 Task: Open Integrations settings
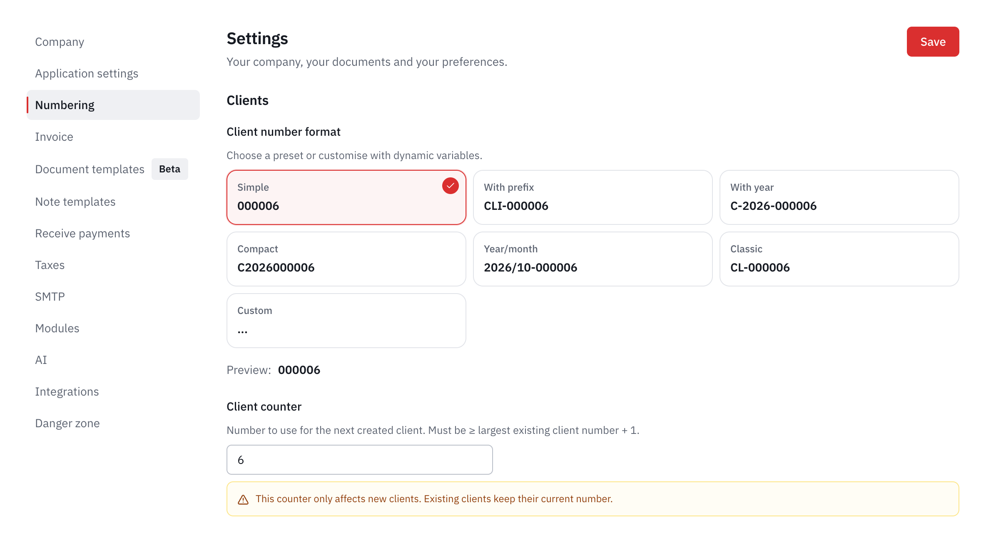point(113,391)
